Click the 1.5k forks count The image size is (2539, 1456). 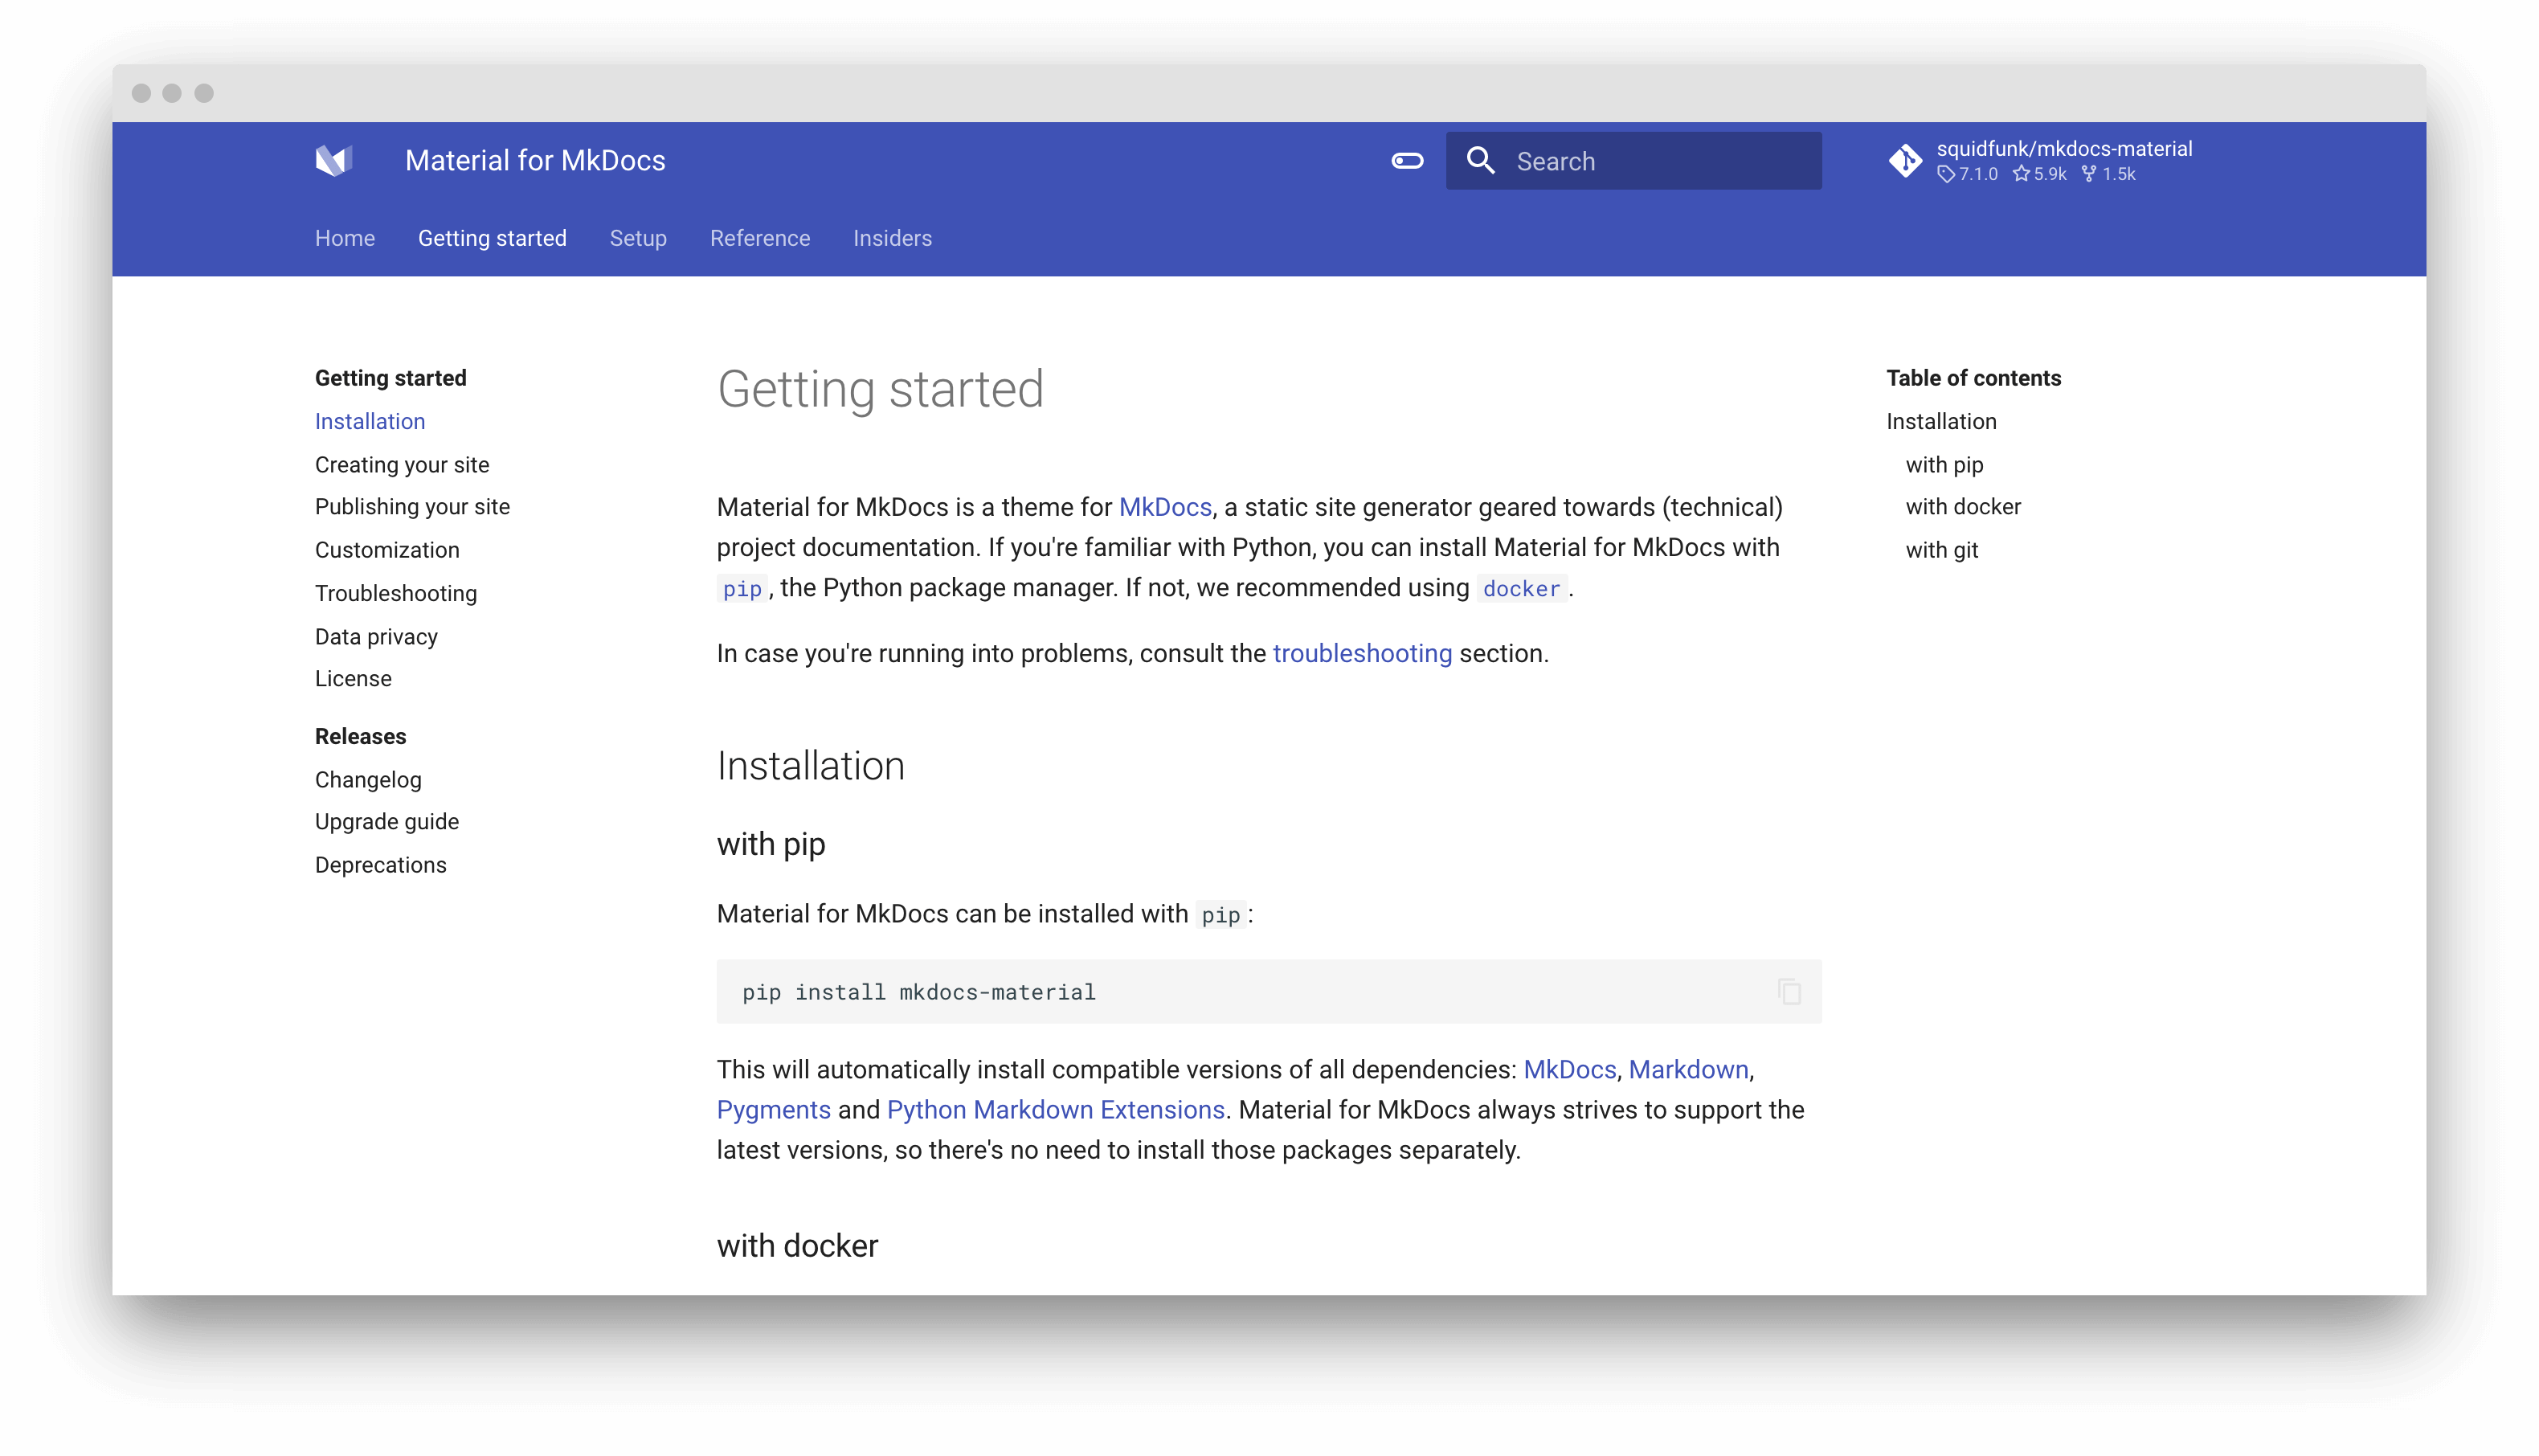click(x=2108, y=174)
